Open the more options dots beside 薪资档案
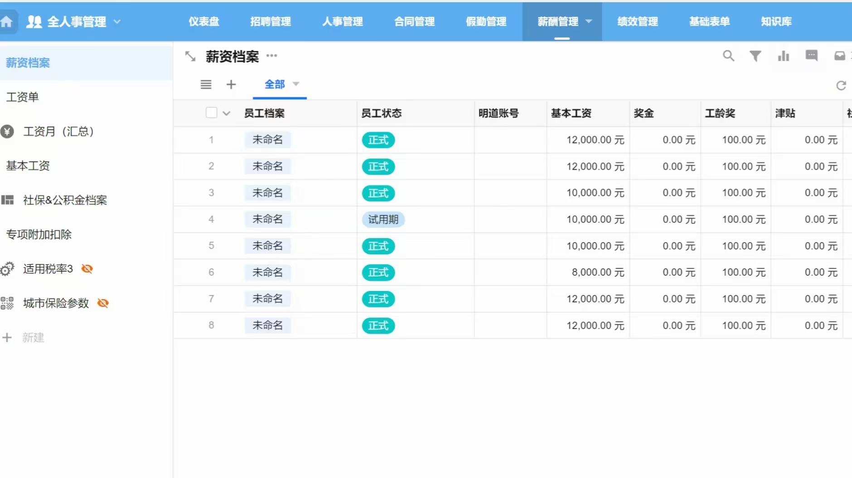The image size is (852, 478). coord(271,56)
